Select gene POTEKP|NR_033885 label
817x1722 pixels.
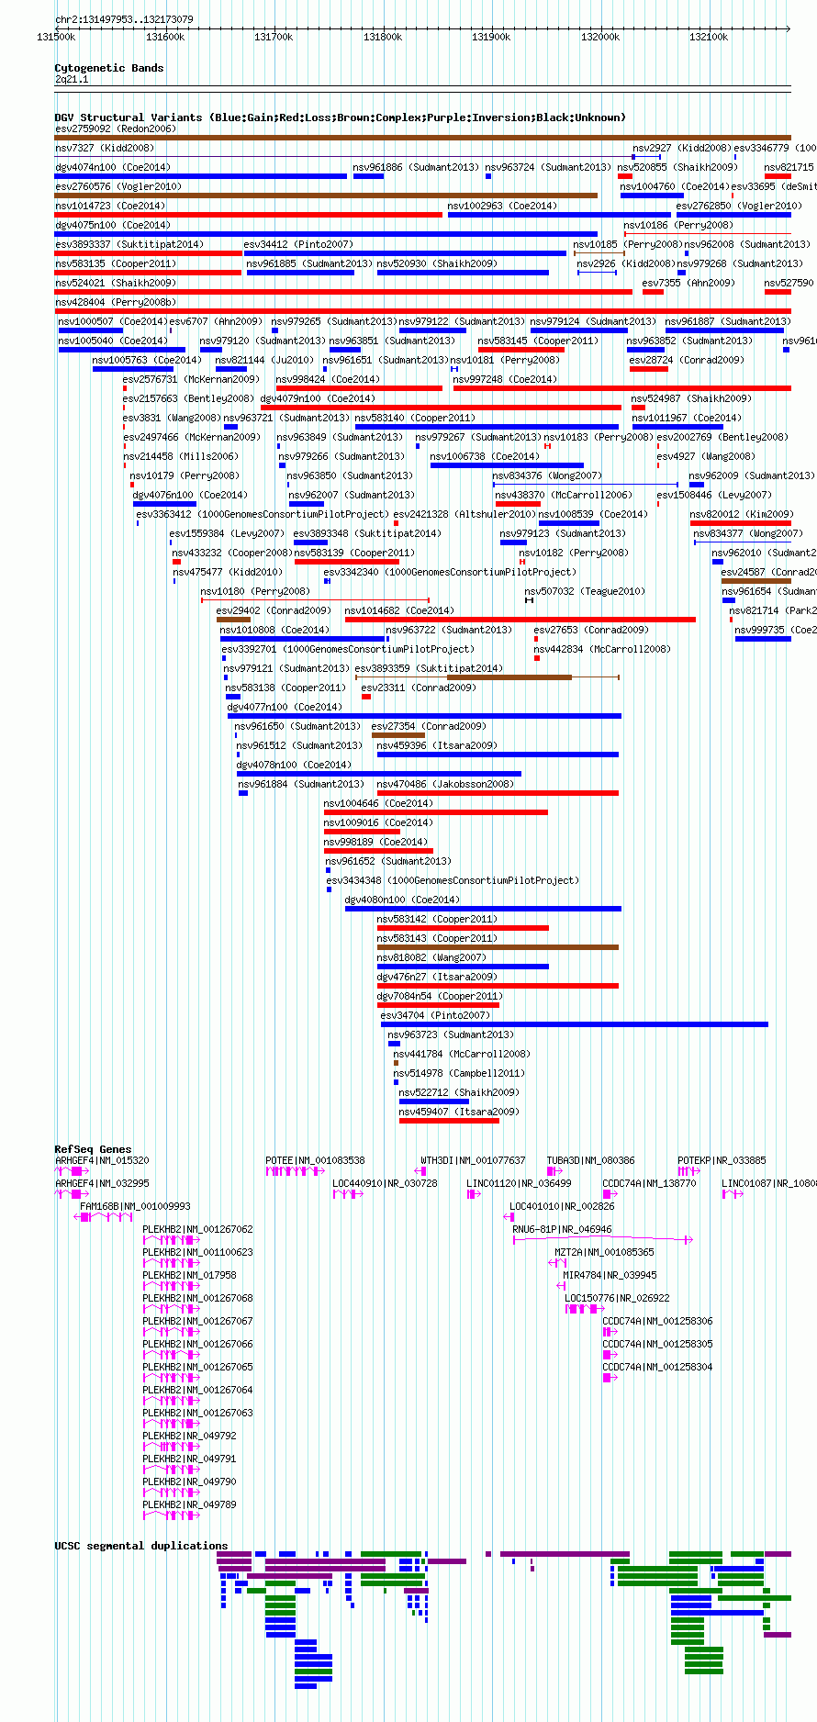[x=722, y=1160]
